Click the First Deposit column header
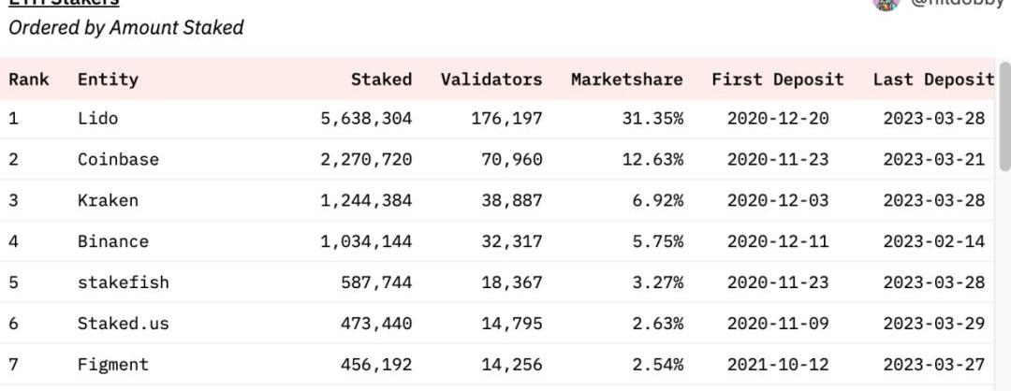 click(x=777, y=80)
